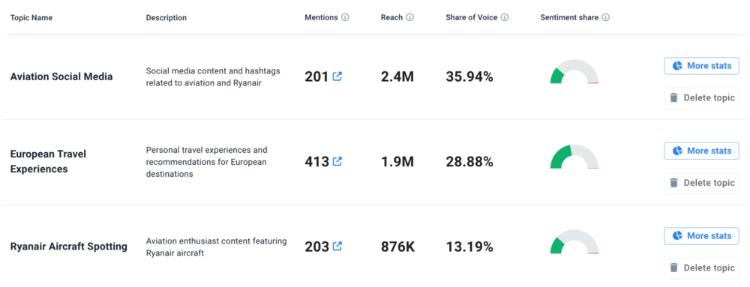The image size is (750, 287).
Task: Click the Ryanair Aircraft Spotting sentiment gauge
Action: (x=574, y=241)
